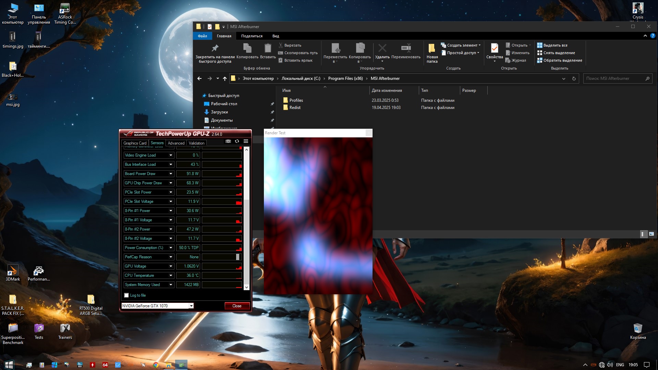Expand GPU Voltage sensor dropdown
This screenshot has height=370, width=658.
[x=171, y=266]
